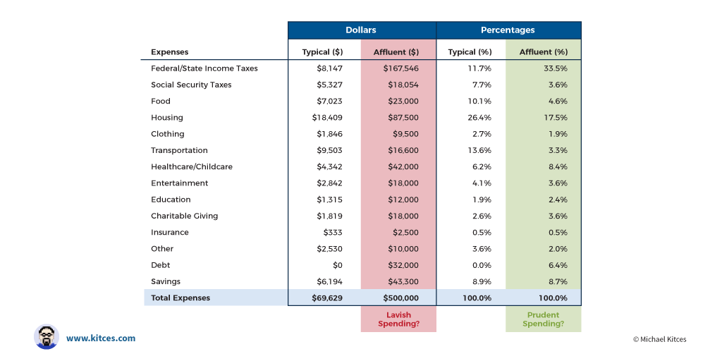The width and height of the screenshot is (722, 361).
Task: Click the Typical (%) column header
Action: 470,52
